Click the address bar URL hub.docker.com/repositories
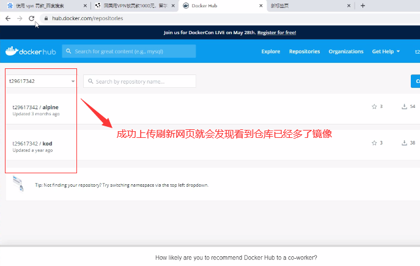Viewport: 420px width, 266px height. 87,18
